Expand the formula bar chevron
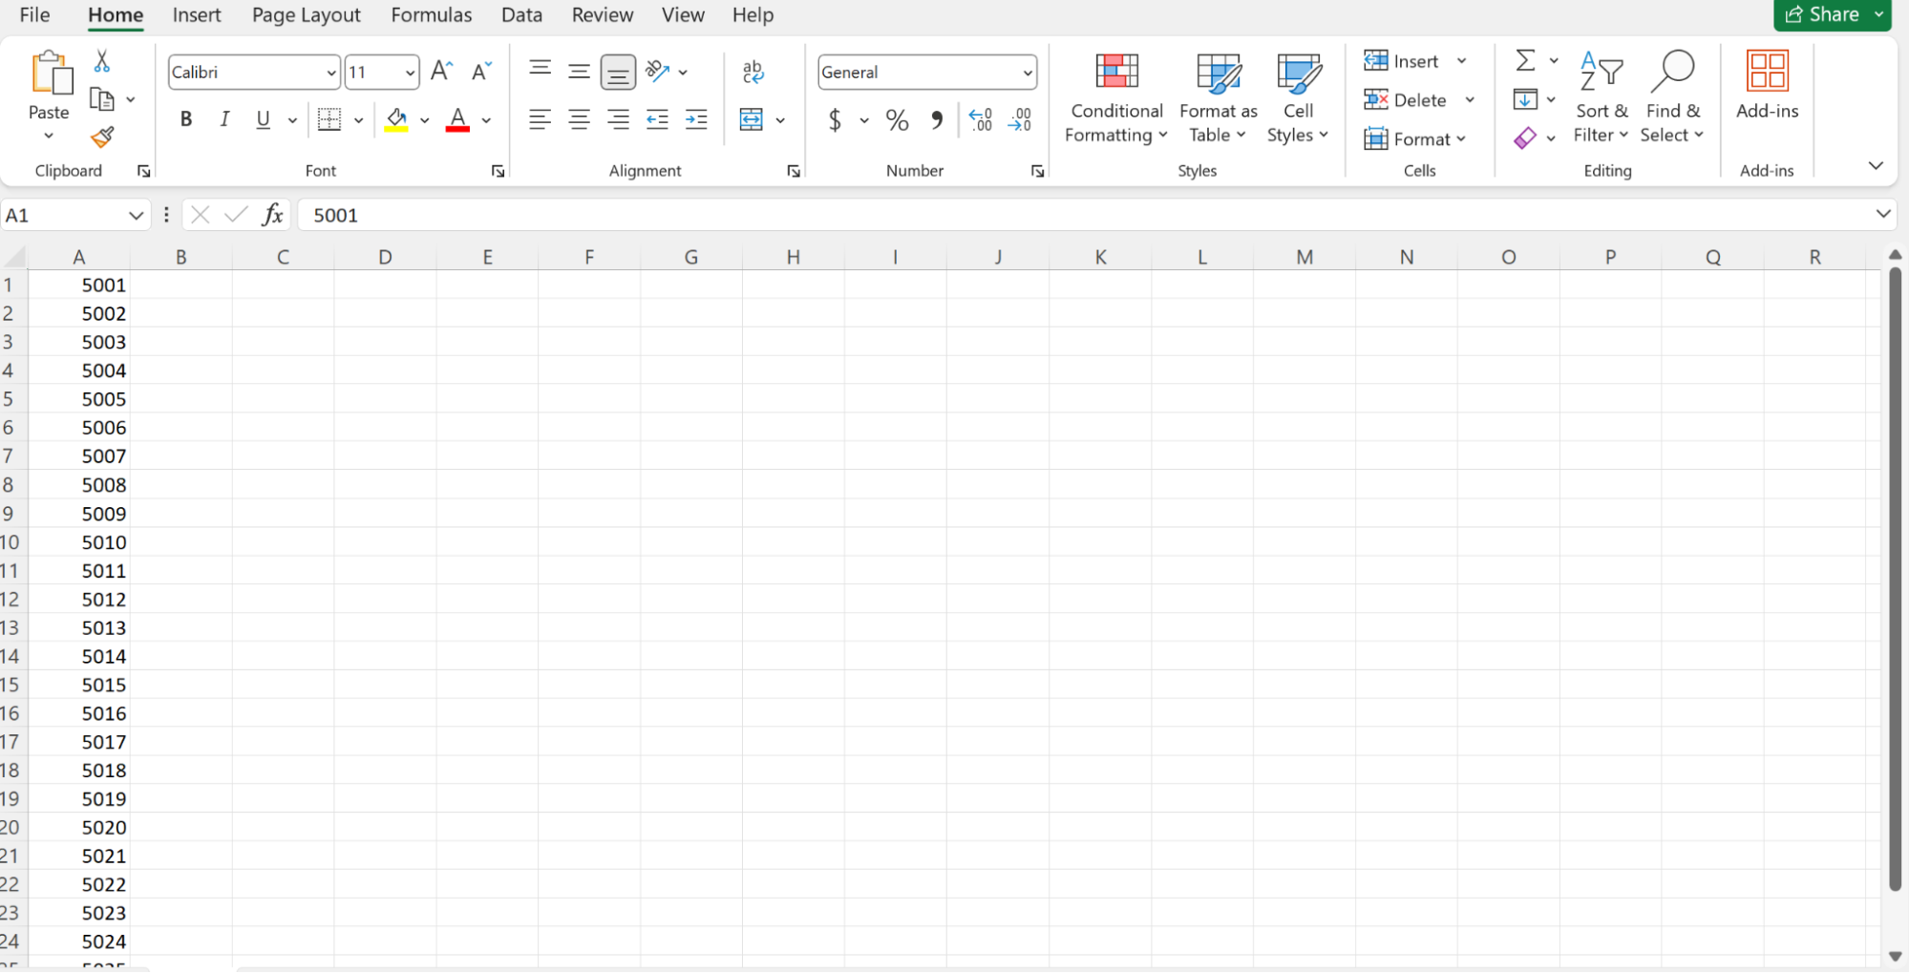The image size is (1909, 973). click(1882, 214)
